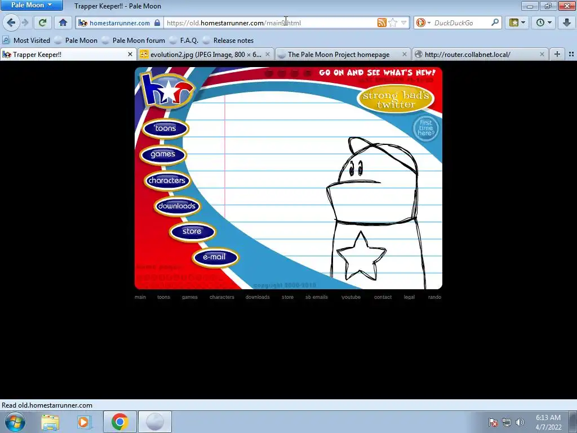Click the toons footer link
The height and width of the screenshot is (433, 577).
point(164,297)
